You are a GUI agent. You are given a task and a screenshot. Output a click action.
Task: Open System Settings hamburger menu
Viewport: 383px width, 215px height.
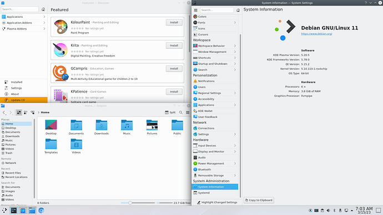[195, 10]
